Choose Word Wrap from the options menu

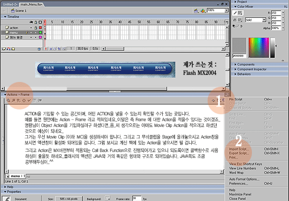tap(237, 173)
